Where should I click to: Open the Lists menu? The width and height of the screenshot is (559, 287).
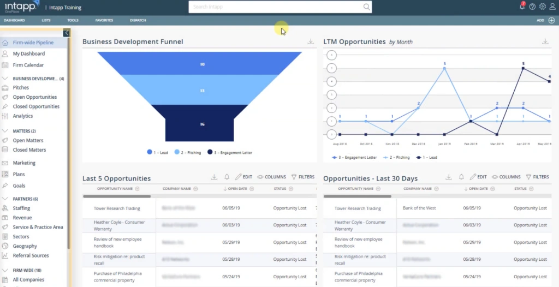(x=46, y=20)
